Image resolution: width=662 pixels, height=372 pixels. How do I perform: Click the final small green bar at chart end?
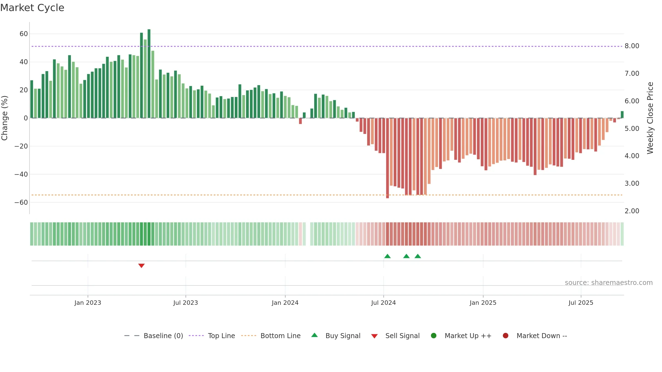(x=622, y=115)
